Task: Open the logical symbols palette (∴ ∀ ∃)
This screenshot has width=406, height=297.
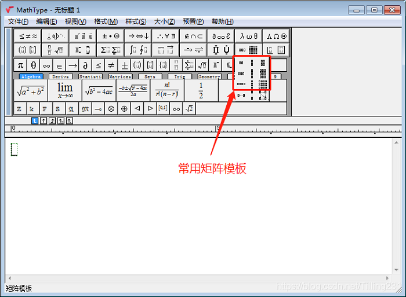Action: (166, 36)
